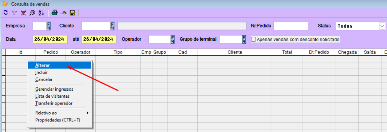Screen dimensions: 387x132
Task: Remove filter using crossed-out funnel icon
Action: (x=23, y=13)
